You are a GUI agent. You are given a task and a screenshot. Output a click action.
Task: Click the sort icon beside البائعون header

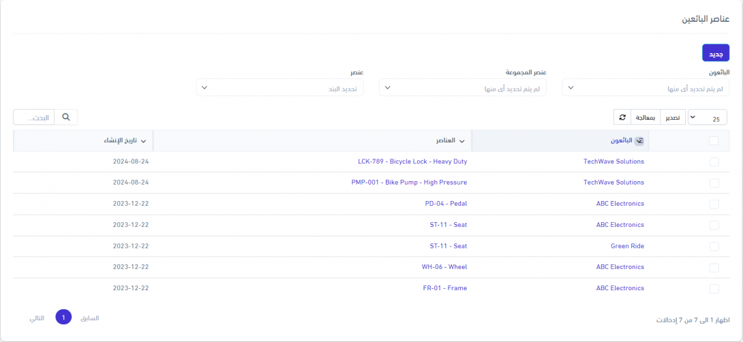[x=639, y=141]
